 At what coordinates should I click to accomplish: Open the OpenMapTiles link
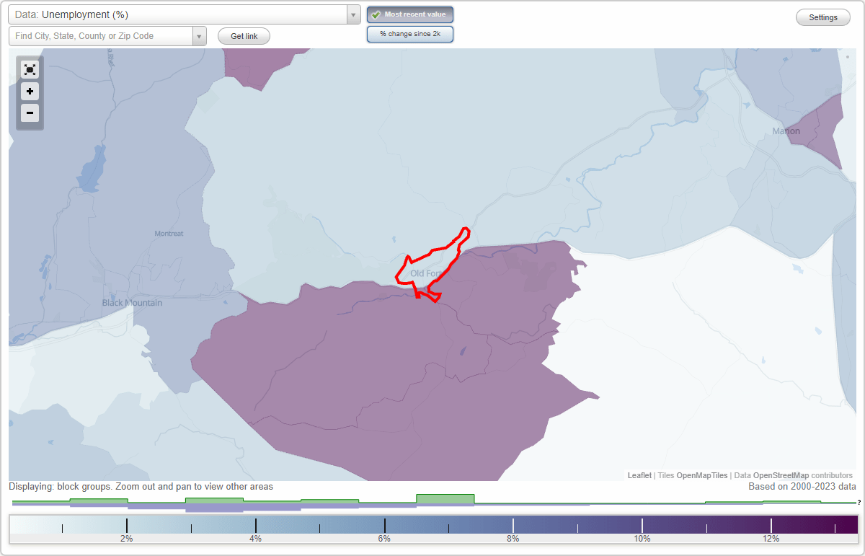point(701,475)
